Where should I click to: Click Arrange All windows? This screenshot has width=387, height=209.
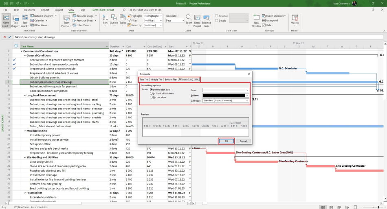[270, 20]
